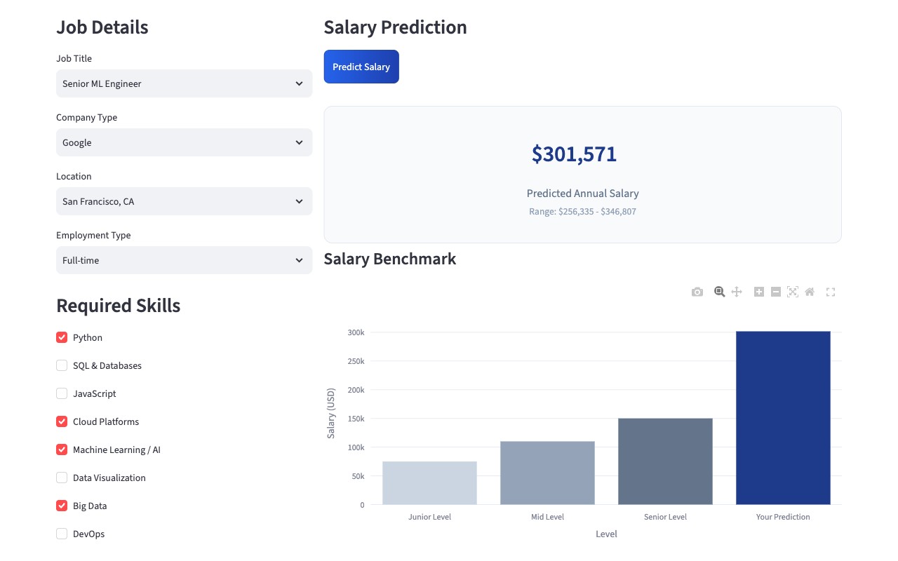
Task: Expand the Company Type dropdown showing Google
Action: pos(184,142)
